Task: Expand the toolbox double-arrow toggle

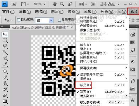Action: [x=2, y=26]
